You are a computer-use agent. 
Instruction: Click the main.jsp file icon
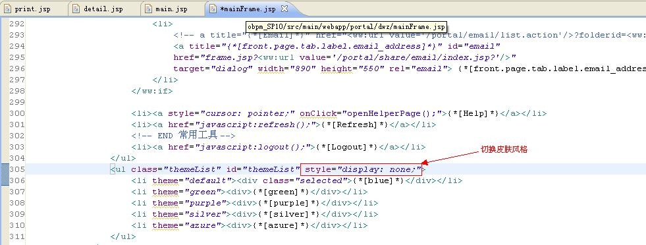tap(148, 9)
